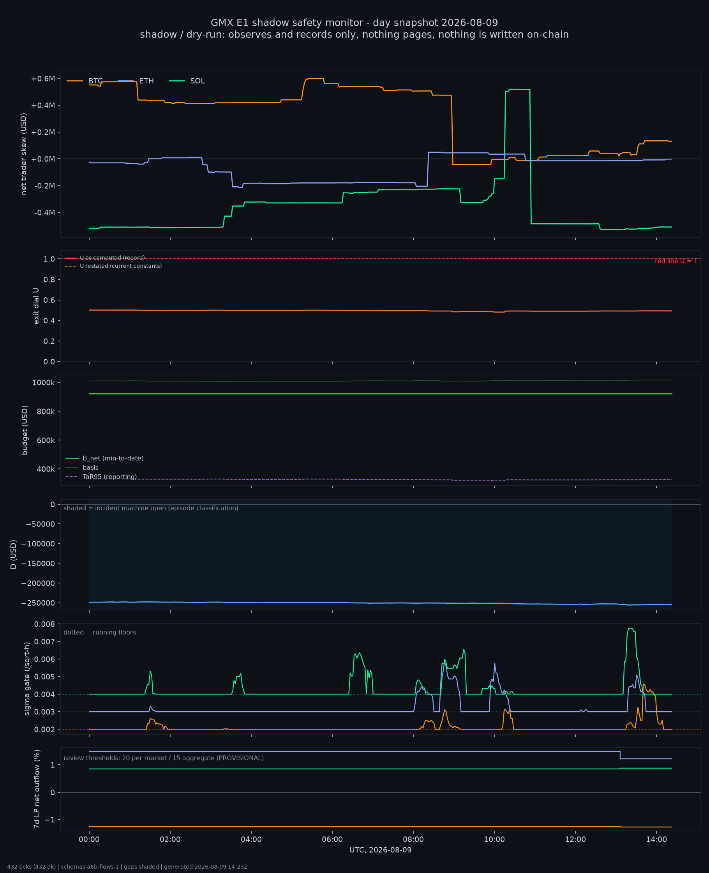This screenshot has height=873, width=709.
Task: Click the "shaded = incident machine open" note
Action: click(151, 508)
